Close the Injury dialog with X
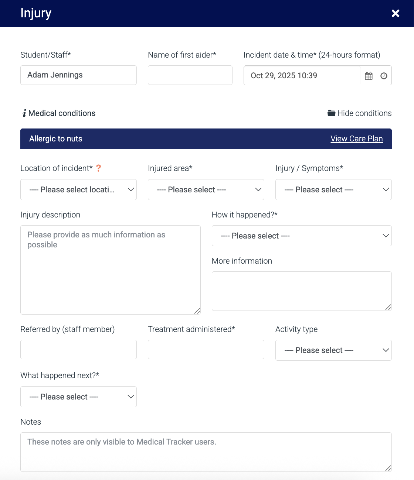Screen dimensions: 414x480 click(x=396, y=13)
